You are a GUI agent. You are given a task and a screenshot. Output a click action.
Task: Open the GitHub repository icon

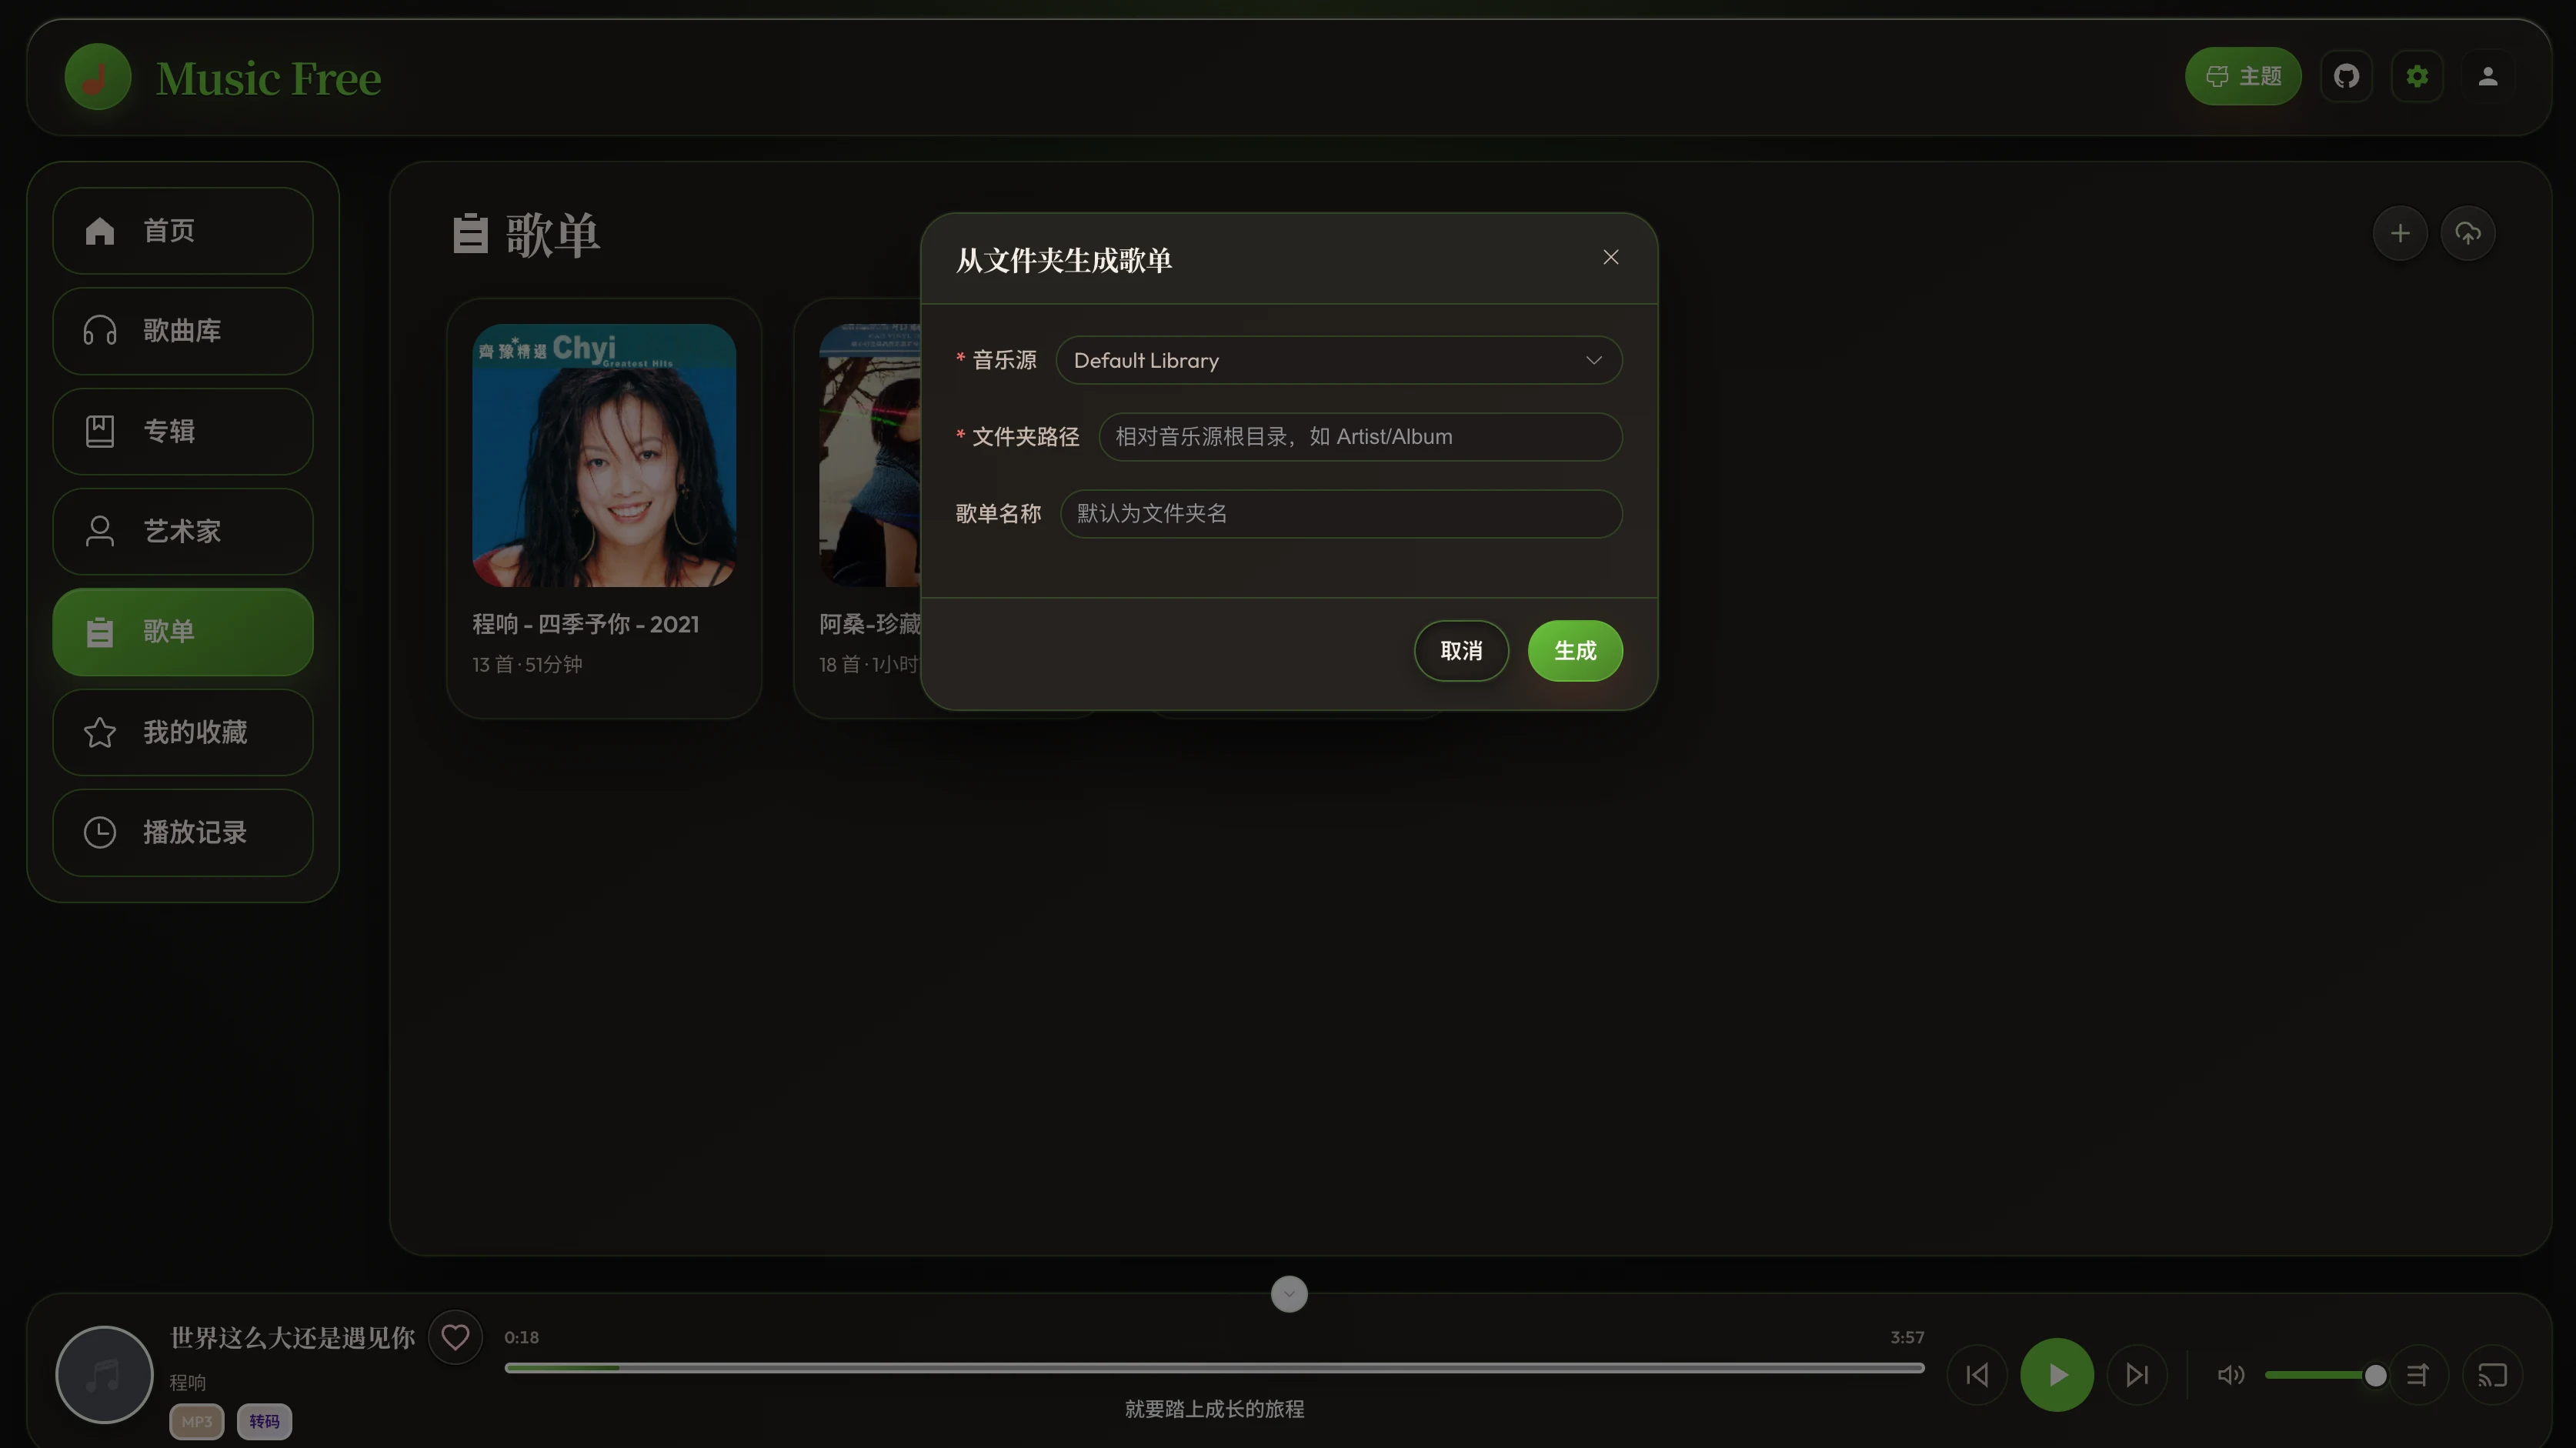pyautogui.click(x=2346, y=76)
